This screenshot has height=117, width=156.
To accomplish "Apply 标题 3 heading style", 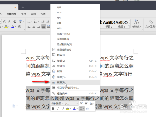I will [121, 24].
